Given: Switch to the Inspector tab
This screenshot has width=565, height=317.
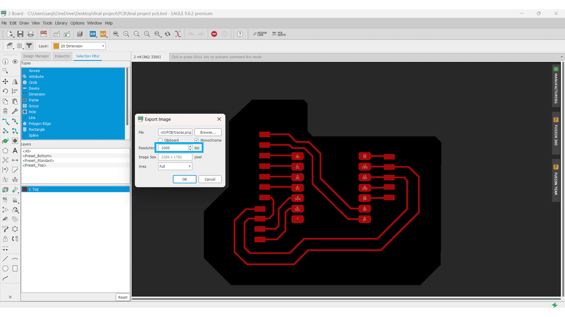Looking at the screenshot, I should [x=62, y=56].
